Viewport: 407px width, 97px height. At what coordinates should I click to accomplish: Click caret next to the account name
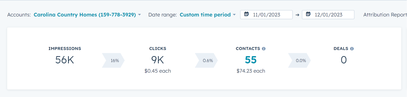pos(139,15)
